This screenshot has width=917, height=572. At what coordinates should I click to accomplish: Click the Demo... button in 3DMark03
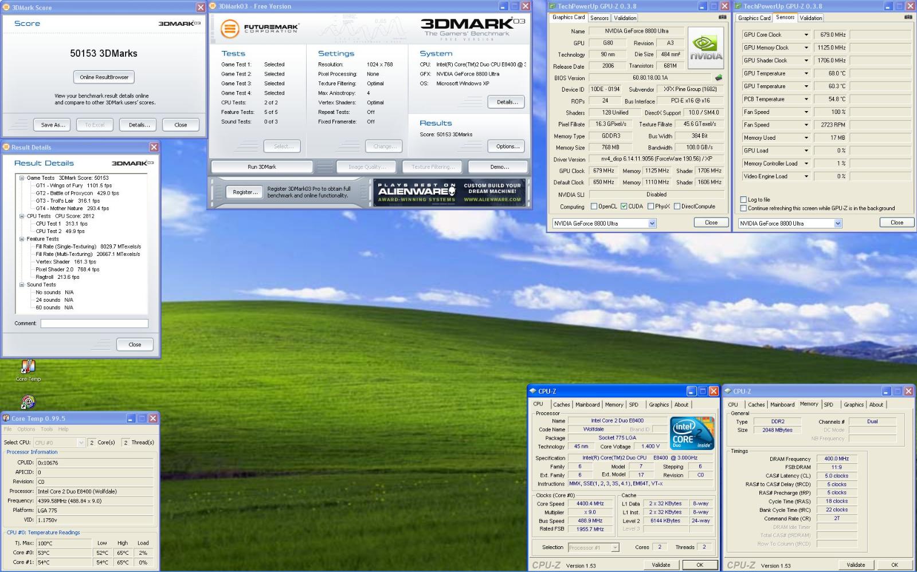(x=499, y=167)
